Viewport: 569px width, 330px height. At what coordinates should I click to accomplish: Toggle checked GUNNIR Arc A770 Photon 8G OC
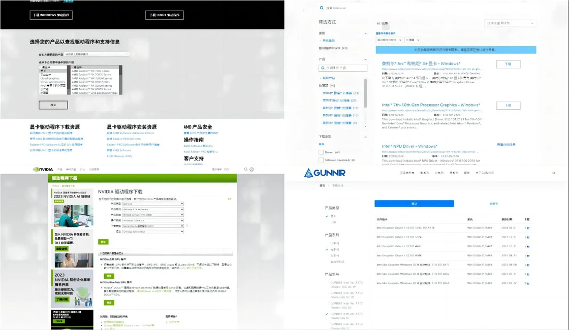[x=344, y=316]
